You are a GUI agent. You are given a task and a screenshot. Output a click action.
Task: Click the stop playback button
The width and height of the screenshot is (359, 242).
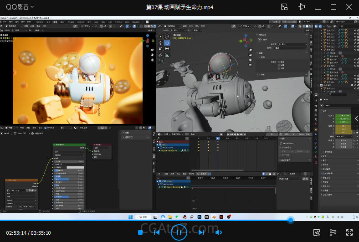click(141, 232)
